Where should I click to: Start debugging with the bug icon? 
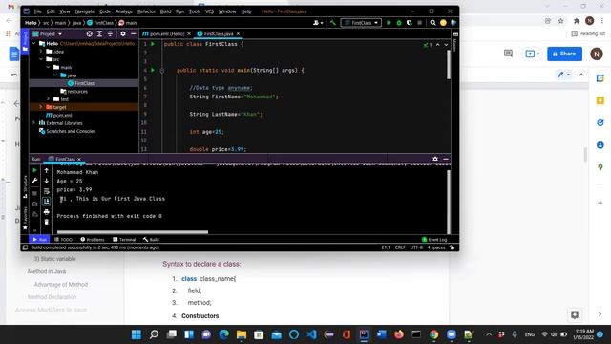point(399,23)
